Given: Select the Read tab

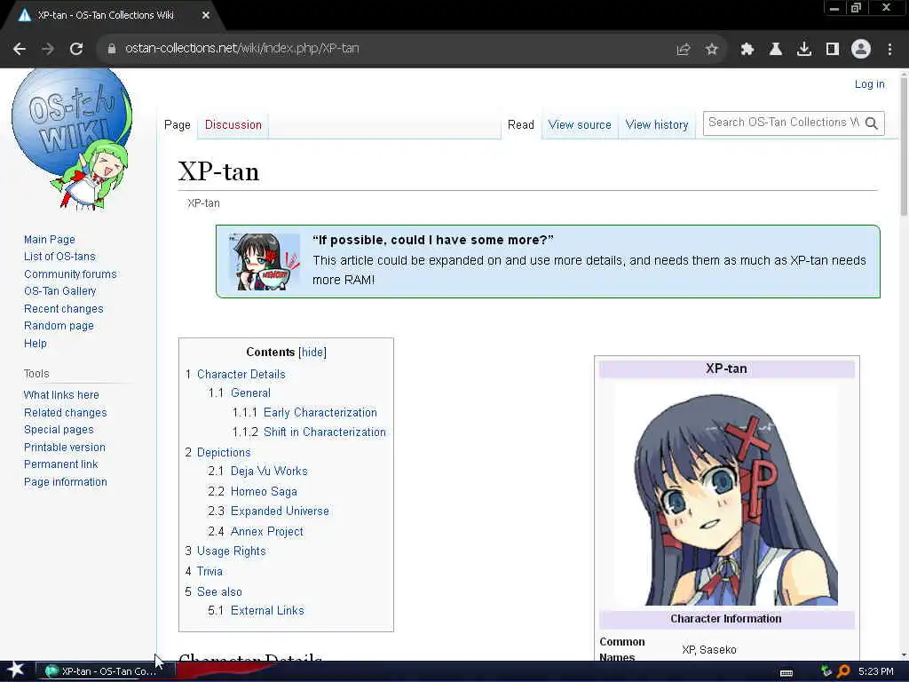Looking at the screenshot, I should (520, 124).
